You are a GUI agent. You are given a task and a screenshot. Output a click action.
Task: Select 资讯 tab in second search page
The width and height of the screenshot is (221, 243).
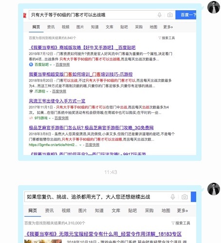pos(49,210)
